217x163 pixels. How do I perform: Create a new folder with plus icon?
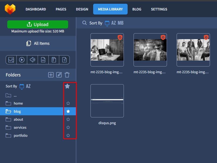coord(51,75)
